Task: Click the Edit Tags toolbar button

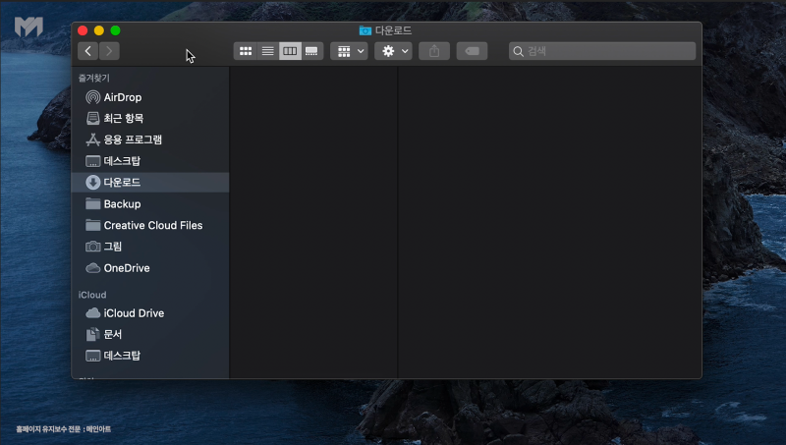Action: (x=472, y=51)
